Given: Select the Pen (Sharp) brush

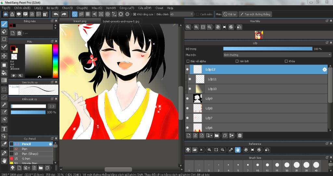Looking at the screenshot, I should 31,154.
